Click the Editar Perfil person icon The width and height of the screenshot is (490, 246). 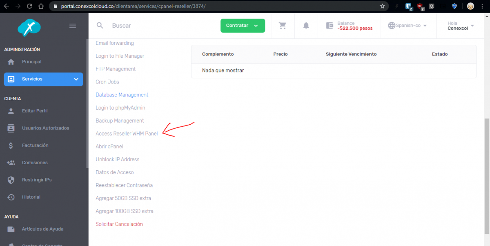[11, 110]
